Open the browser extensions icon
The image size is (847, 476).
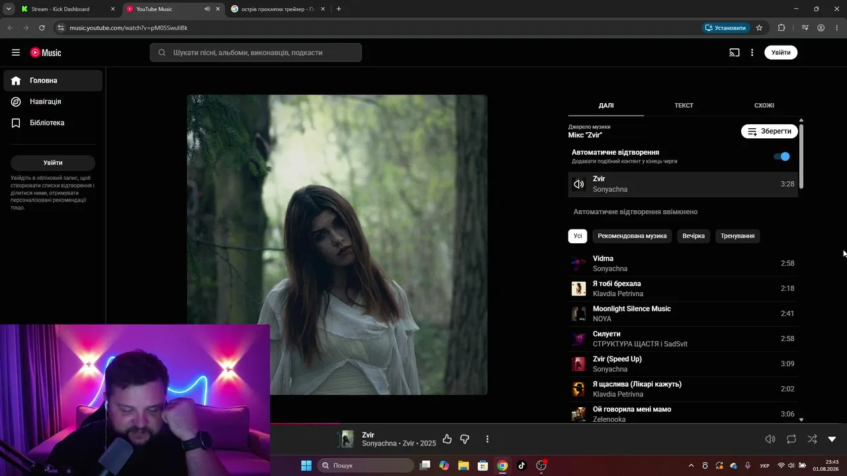(781, 28)
